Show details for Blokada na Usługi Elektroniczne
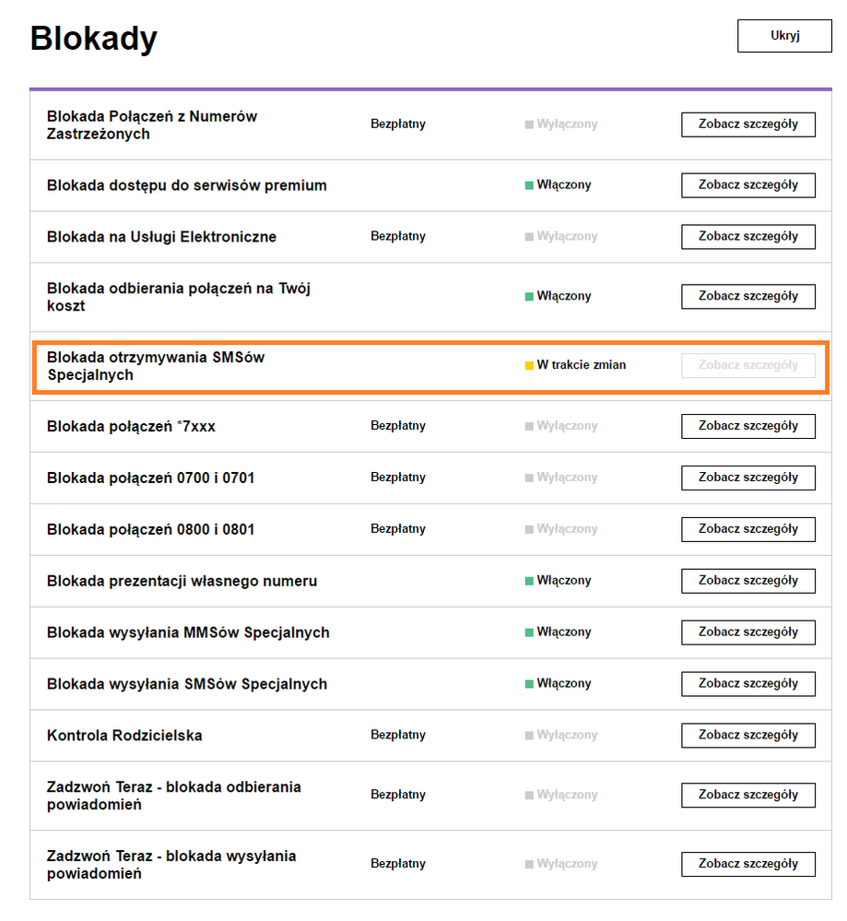The width and height of the screenshot is (847, 921). [747, 237]
